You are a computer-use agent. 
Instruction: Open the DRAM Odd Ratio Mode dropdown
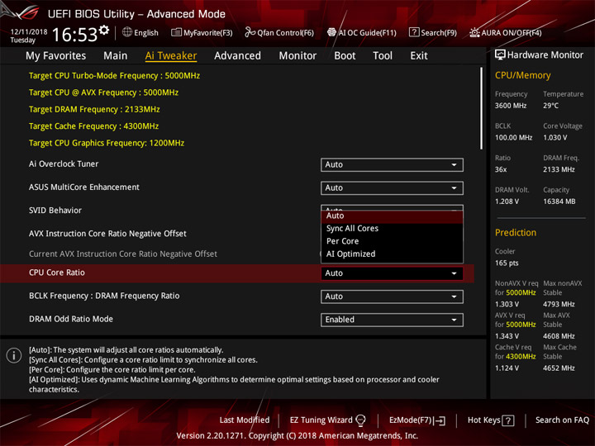[x=392, y=320]
